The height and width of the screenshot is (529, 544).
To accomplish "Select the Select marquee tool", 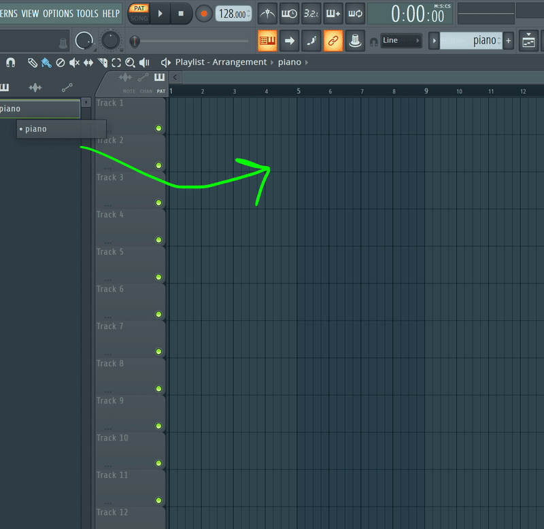I will [x=116, y=63].
